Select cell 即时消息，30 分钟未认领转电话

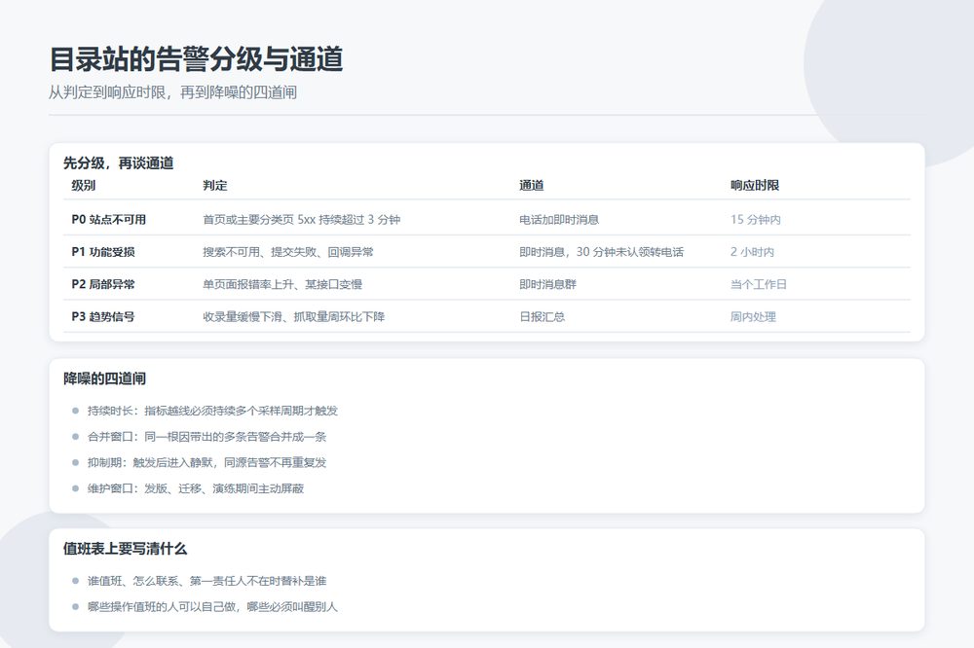coord(601,251)
